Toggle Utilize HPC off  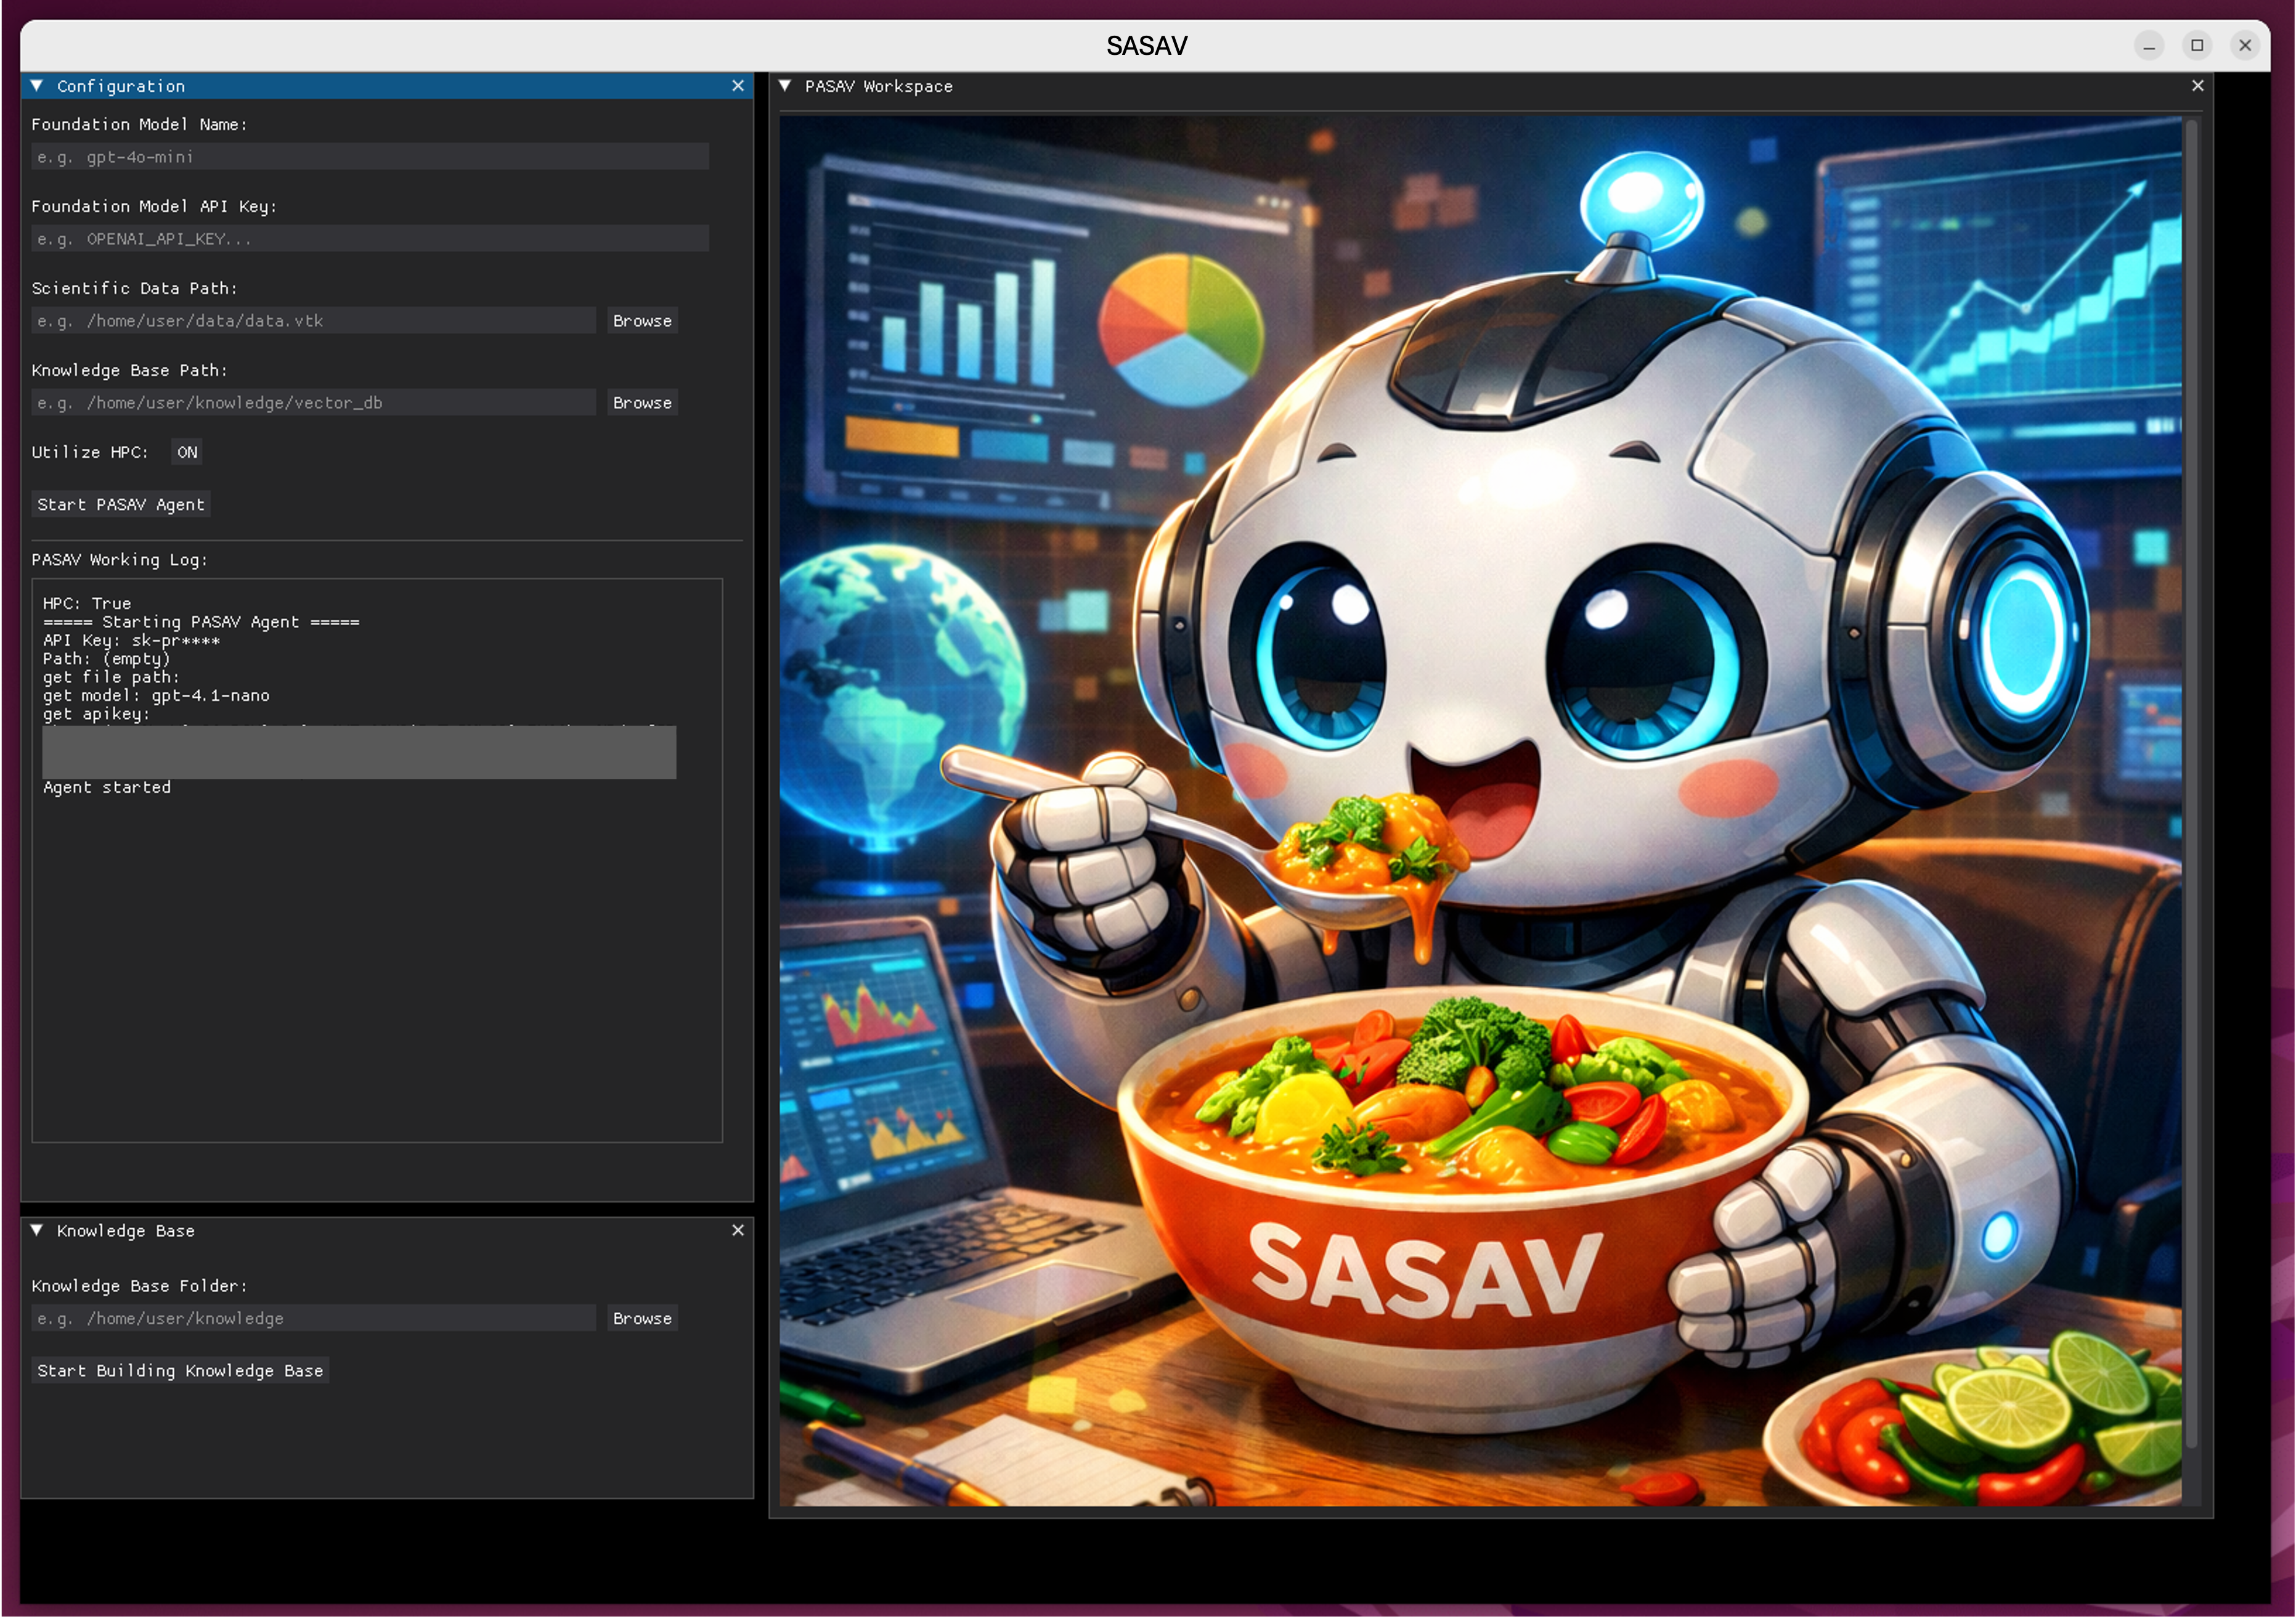[x=186, y=453]
